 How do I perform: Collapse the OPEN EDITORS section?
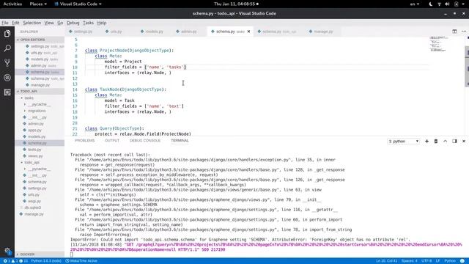pos(40,40)
